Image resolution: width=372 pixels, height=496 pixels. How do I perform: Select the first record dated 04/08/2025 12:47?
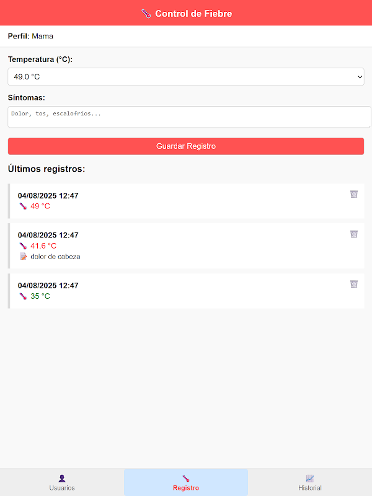click(48, 196)
